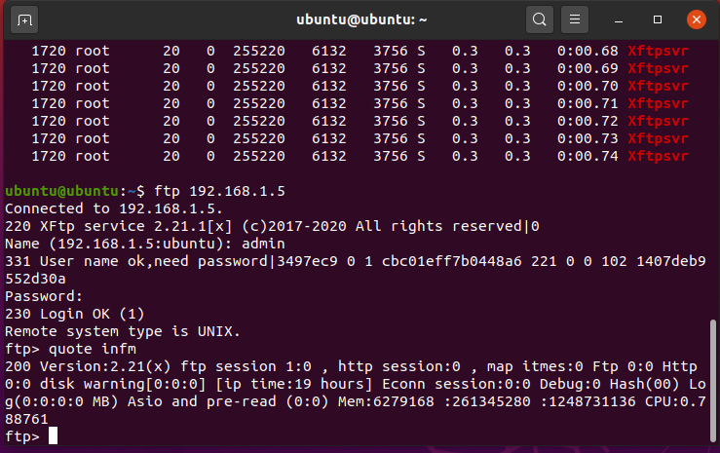This screenshot has width=720, height=453.
Task: Click the 'quote infm' command line
Action: click(x=71, y=349)
